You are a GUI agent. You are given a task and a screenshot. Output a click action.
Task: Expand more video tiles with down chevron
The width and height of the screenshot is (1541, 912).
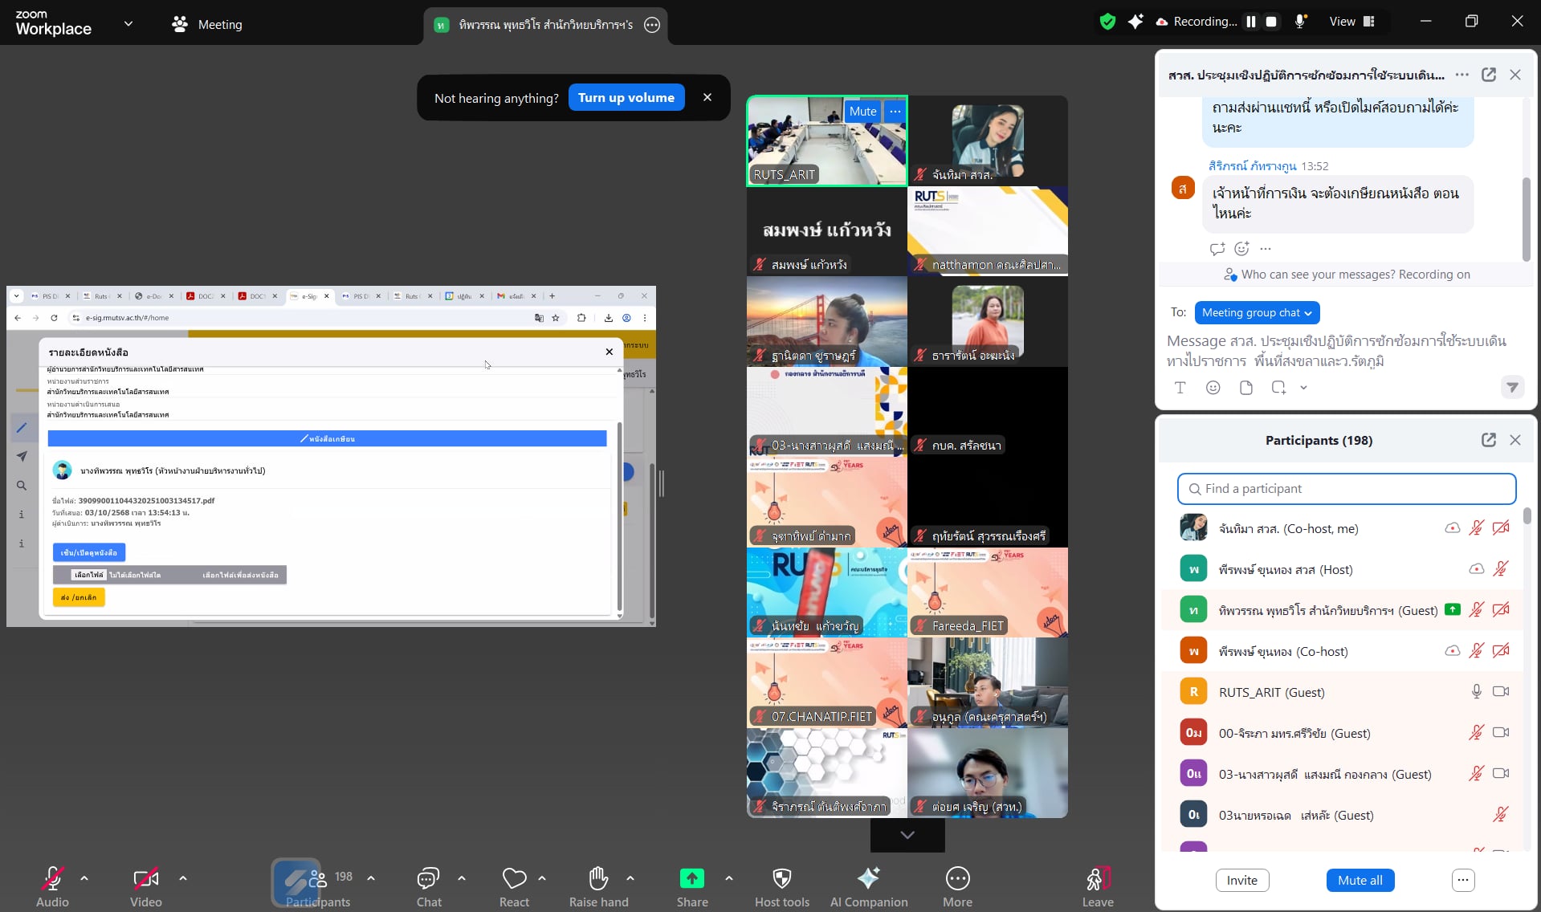[907, 835]
